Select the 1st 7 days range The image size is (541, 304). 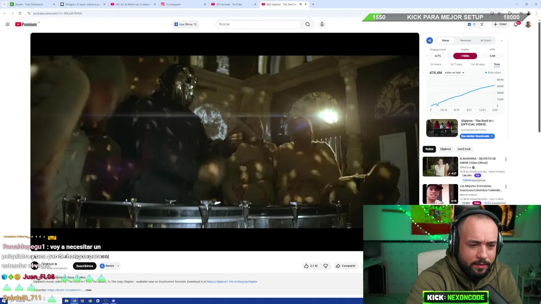point(456,64)
